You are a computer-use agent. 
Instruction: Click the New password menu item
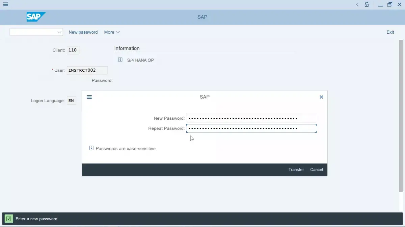(x=83, y=32)
